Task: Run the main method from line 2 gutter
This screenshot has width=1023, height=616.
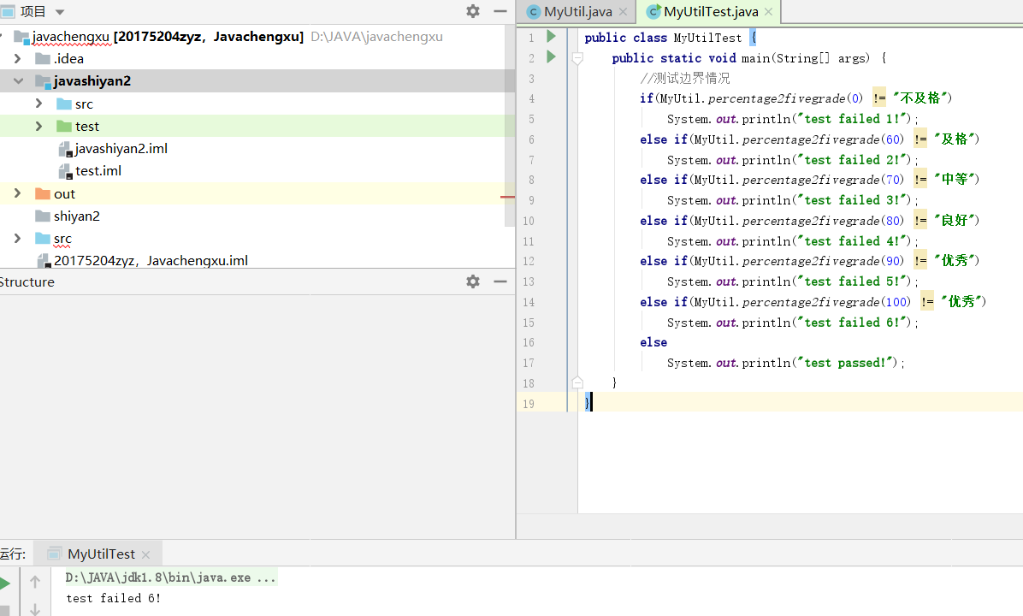Action: pos(551,57)
